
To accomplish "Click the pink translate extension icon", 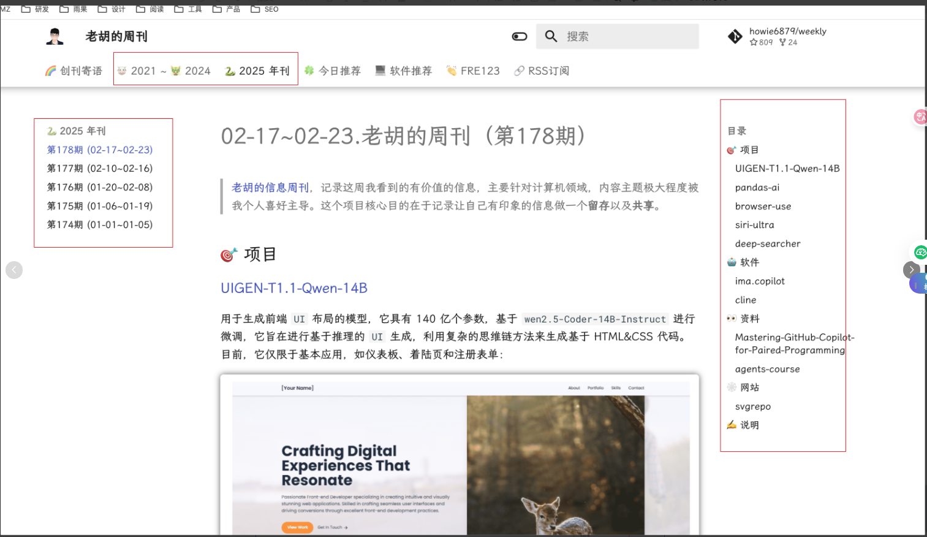I will (x=920, y=116).
